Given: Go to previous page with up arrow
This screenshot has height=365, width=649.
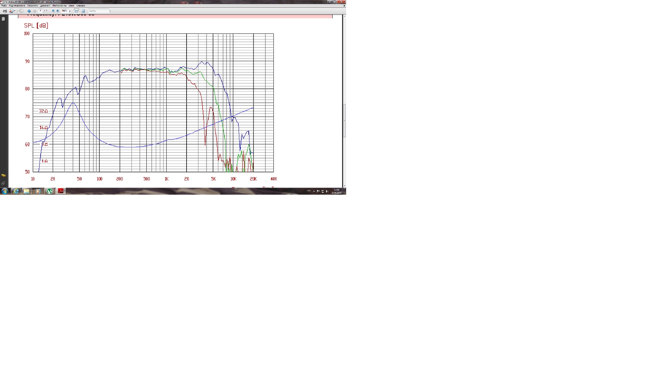Looking at the screenshot, I should pos(29,11).
